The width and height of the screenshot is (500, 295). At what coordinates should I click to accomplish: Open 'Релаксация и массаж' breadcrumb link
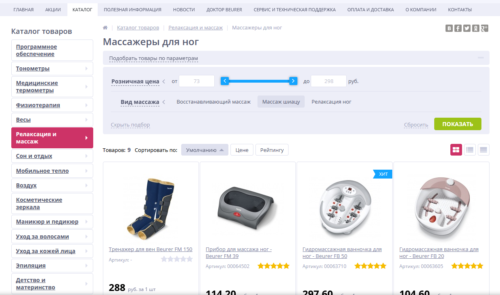click(x=195, y=28)
